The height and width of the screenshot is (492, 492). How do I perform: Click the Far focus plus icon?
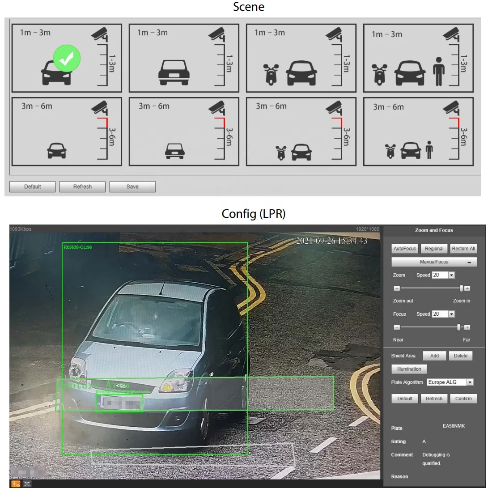(x=467, y=327)
